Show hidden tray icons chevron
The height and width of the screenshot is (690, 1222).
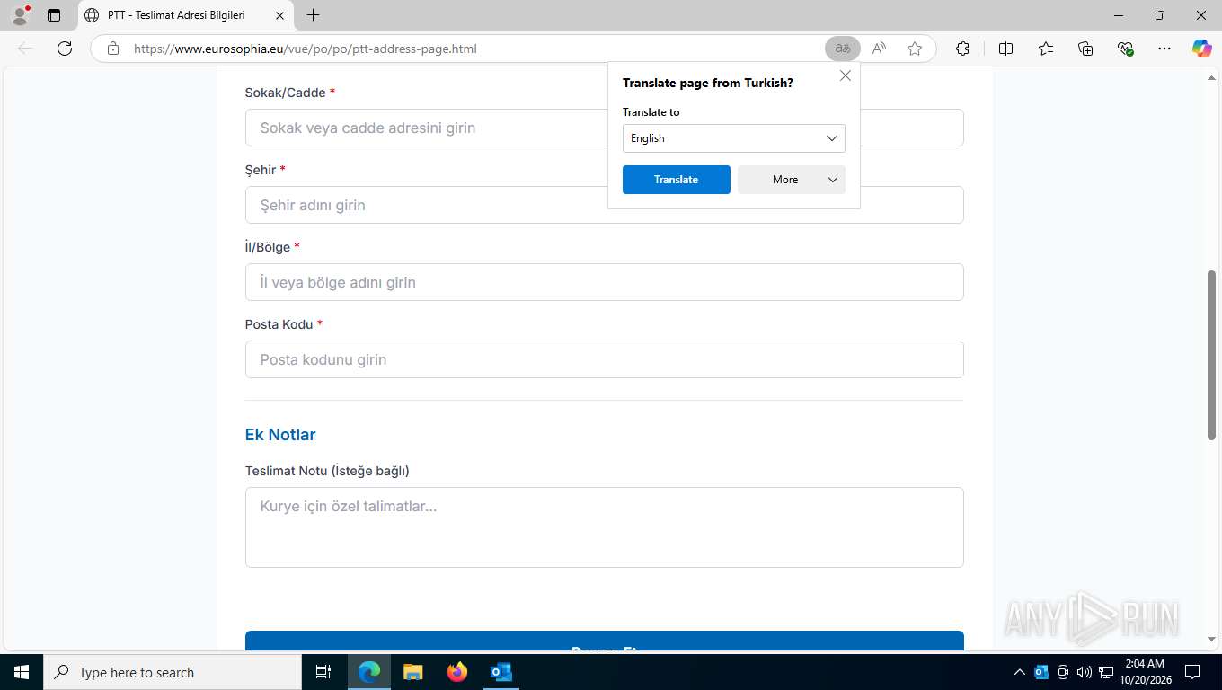(x=1019, y=672)
